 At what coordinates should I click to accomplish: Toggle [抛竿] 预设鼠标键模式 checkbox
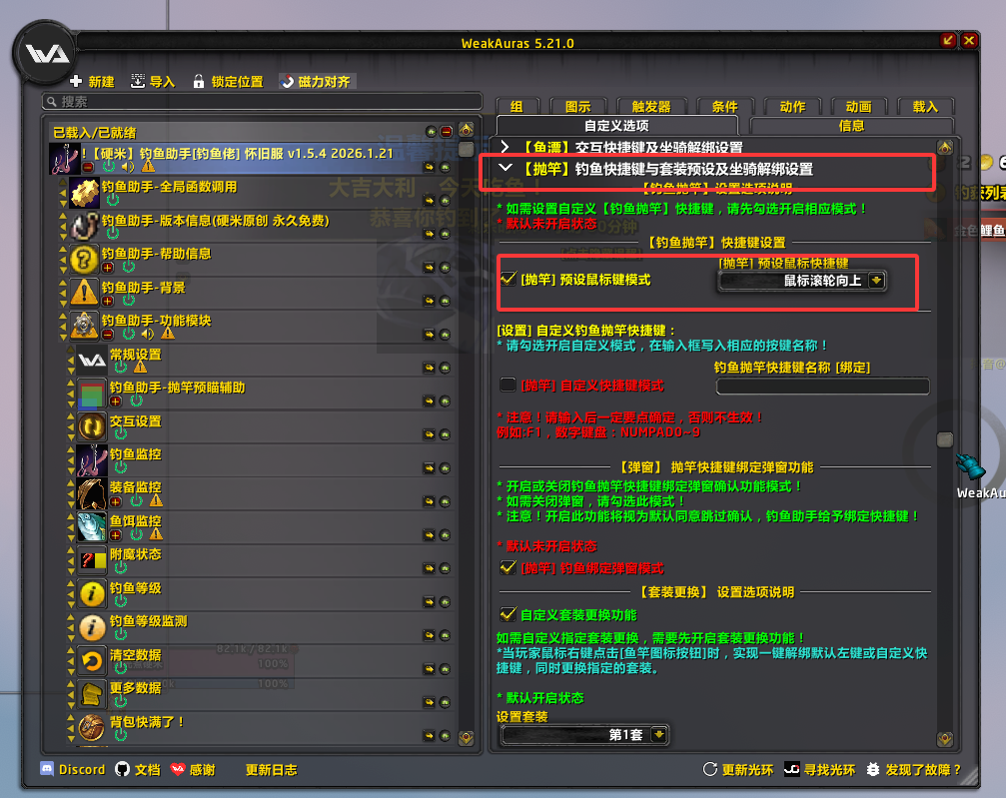click(508, 279)
